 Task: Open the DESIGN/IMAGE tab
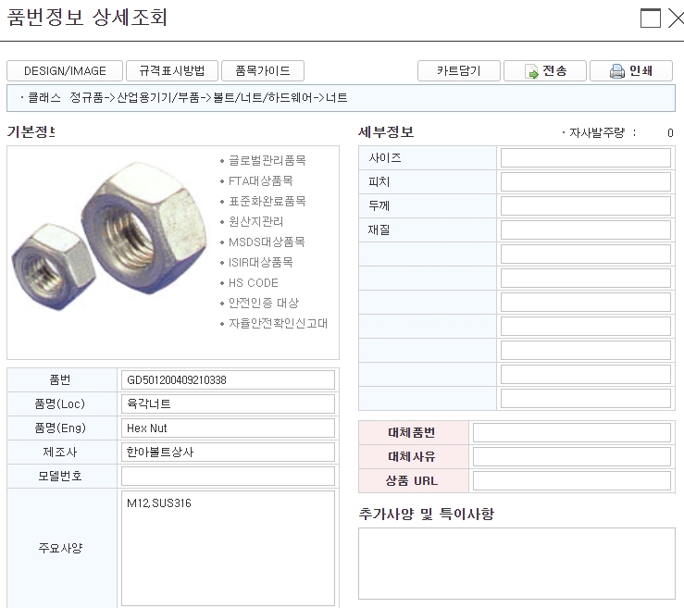65,71
